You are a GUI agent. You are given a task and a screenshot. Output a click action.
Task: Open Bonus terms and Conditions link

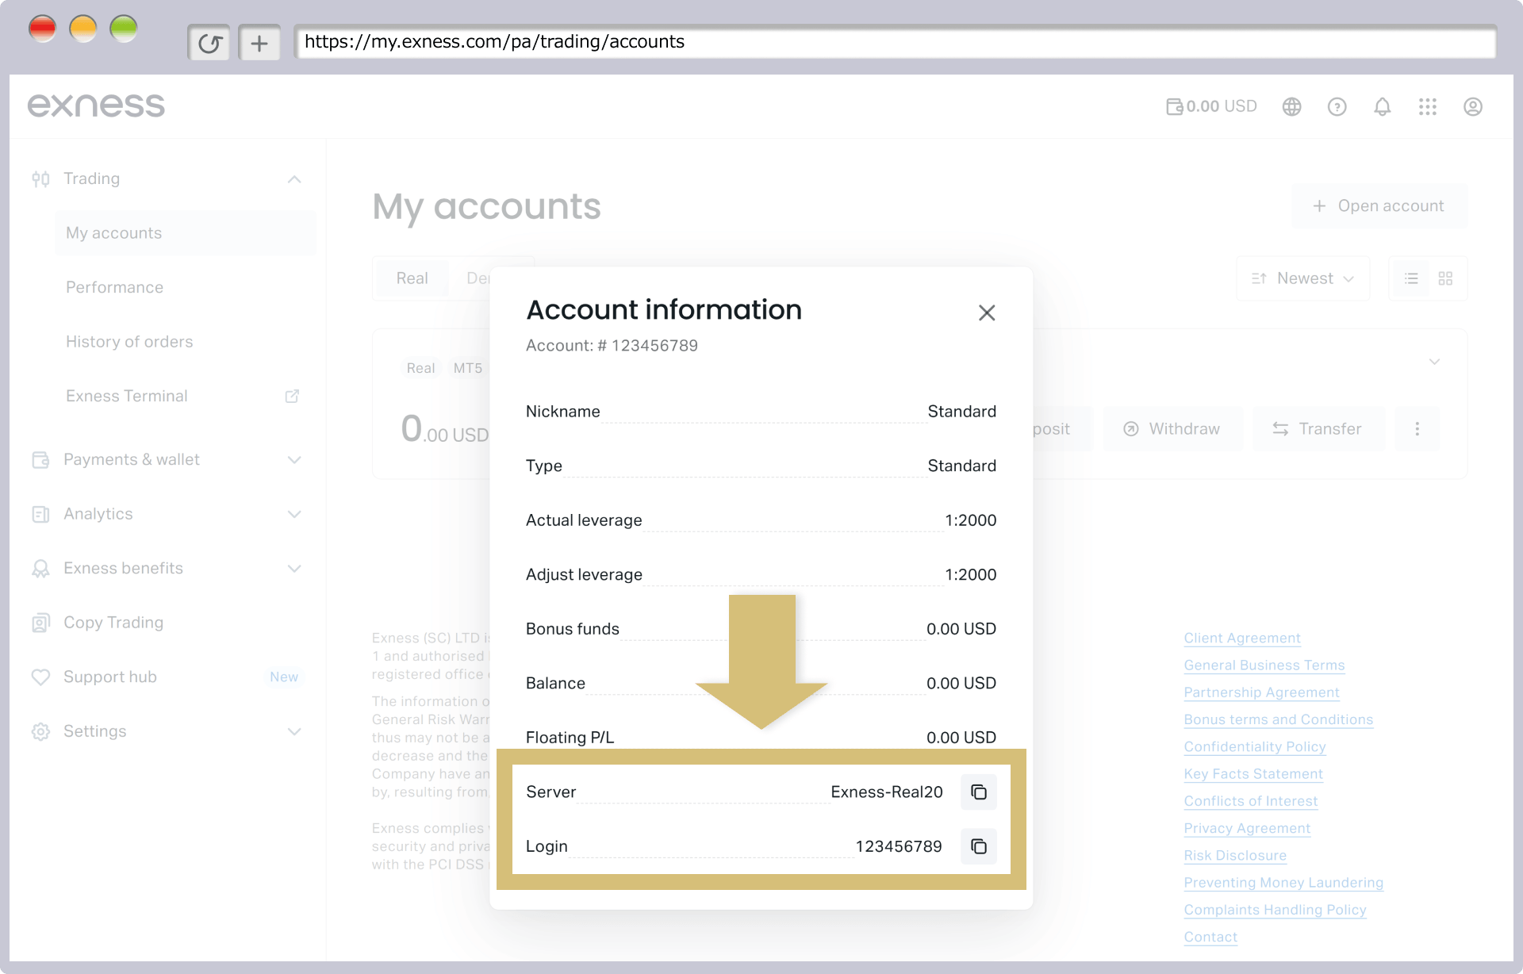1279,720
